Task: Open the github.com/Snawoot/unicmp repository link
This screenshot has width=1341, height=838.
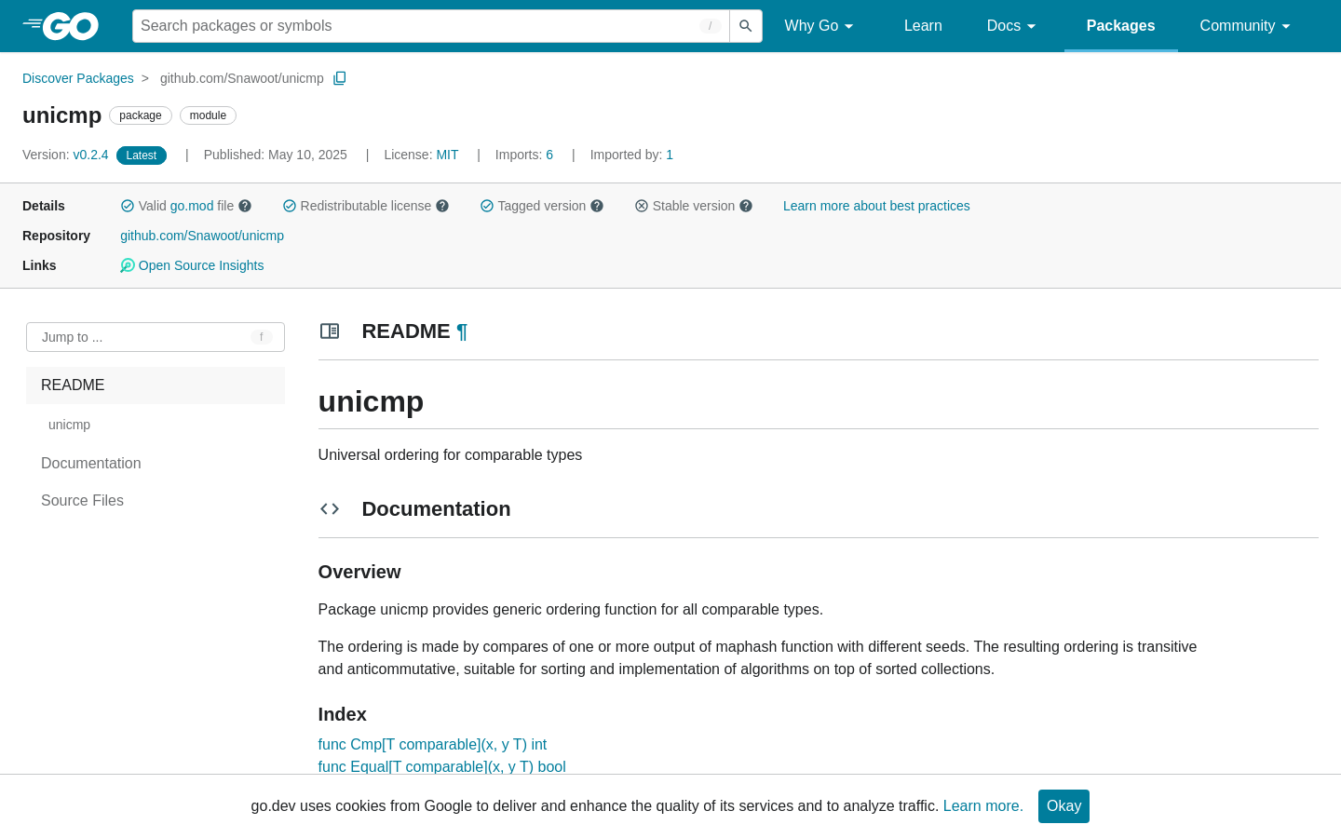Action: point(202,236)
